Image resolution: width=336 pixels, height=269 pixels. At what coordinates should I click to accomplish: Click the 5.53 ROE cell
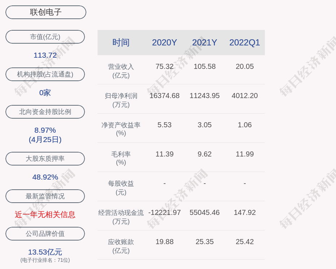[x=165, y=125]
